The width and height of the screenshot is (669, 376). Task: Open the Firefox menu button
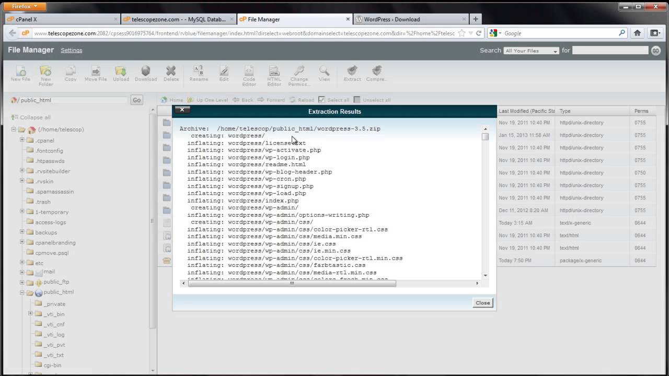25,6
